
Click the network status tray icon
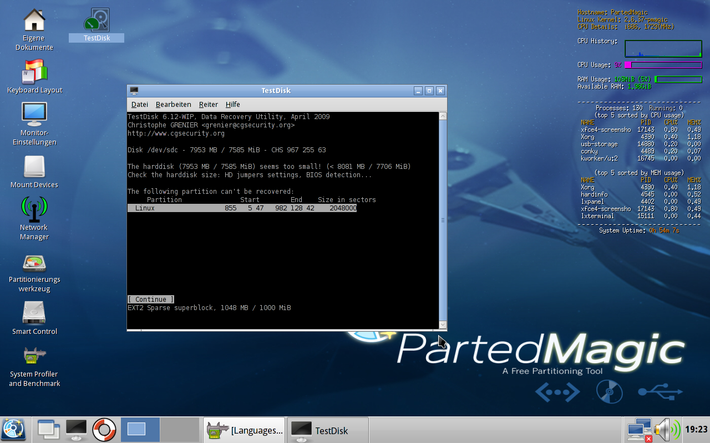coord(640,430)
